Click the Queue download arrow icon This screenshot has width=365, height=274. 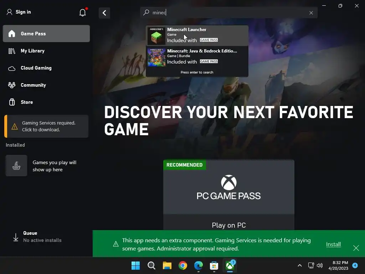[16, 237]
